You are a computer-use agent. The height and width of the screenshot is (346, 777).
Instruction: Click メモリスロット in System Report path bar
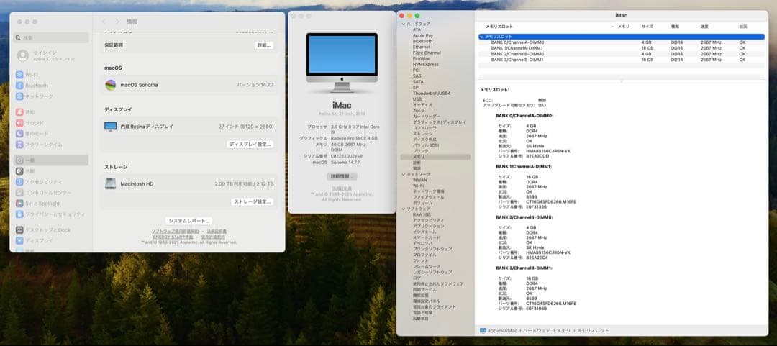coord(592,331)
